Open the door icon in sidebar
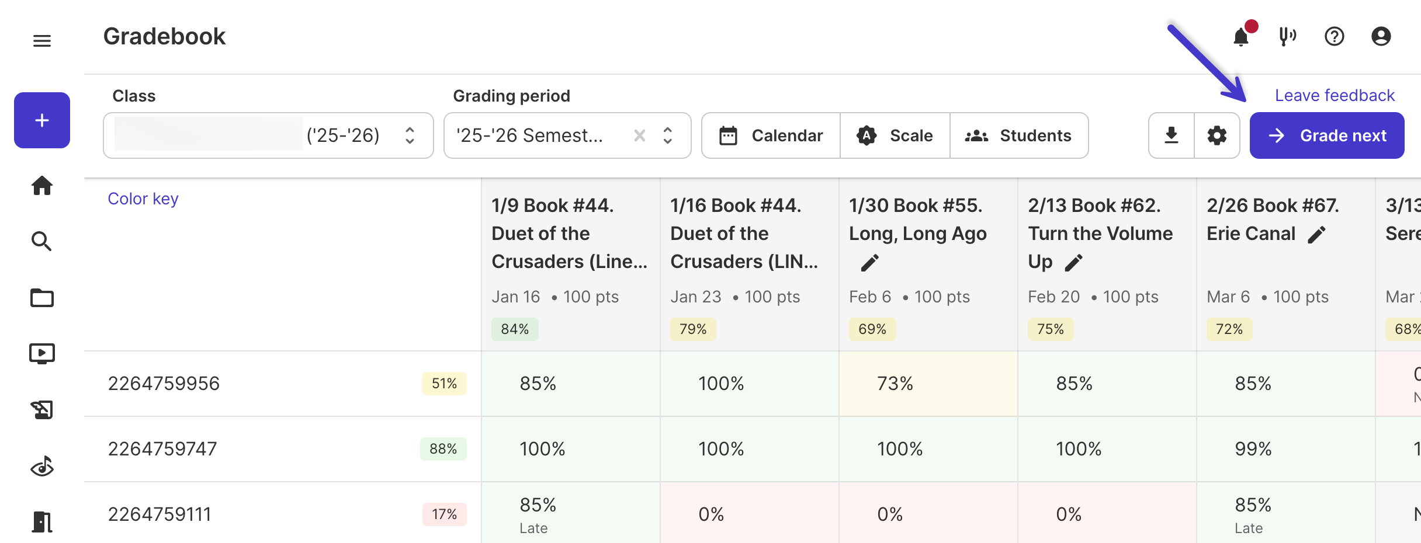 42,521
